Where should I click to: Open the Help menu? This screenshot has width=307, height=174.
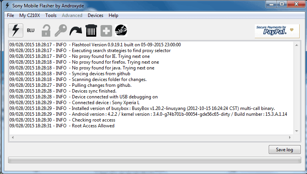(113, 15)
